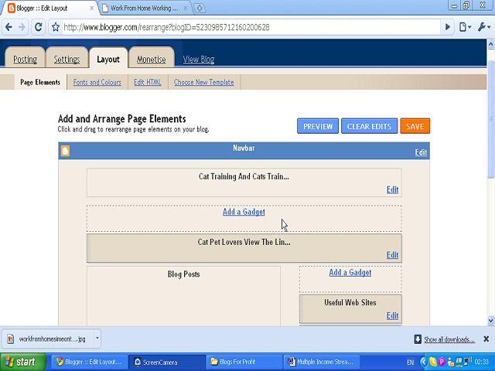The height and width of the screenshot is (371, 495).
Task: Switch to the Posting tab
Action: click(25, 60)
